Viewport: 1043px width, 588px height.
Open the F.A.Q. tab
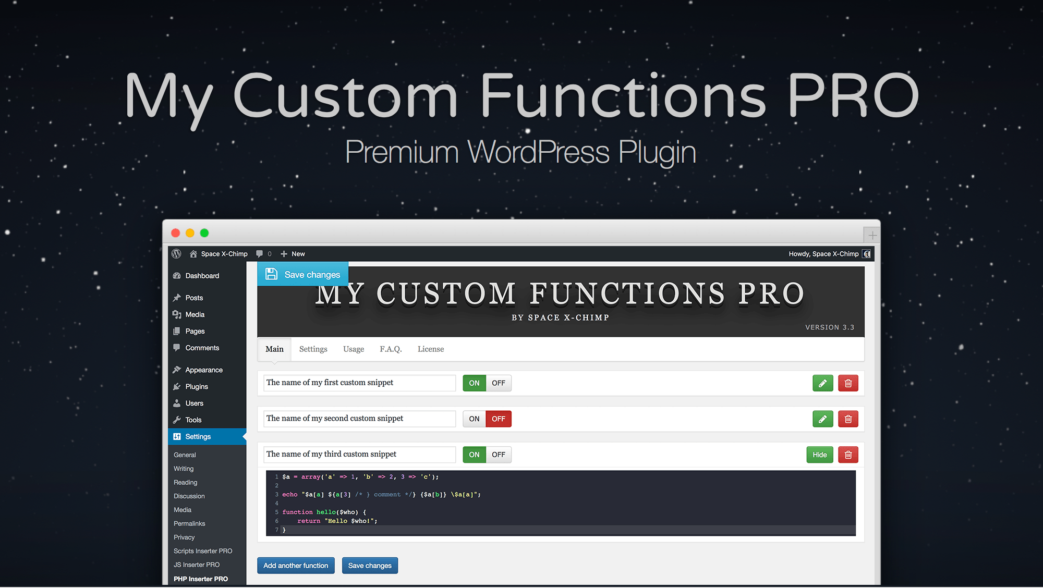coord(391,349)
